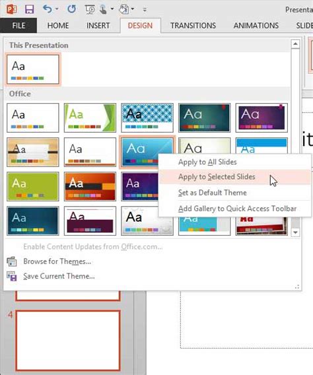Choose Apply to Selected Slides
This screenshot has height=375, width=313.
234,177
